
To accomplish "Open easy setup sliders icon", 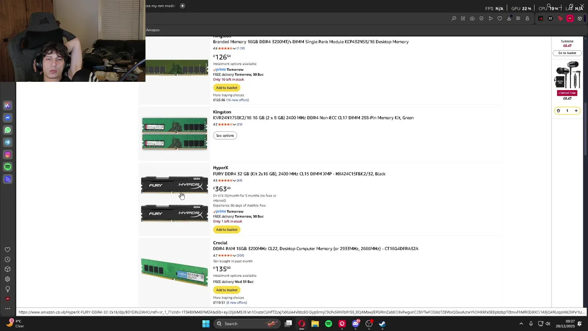I will click(518, 18).
